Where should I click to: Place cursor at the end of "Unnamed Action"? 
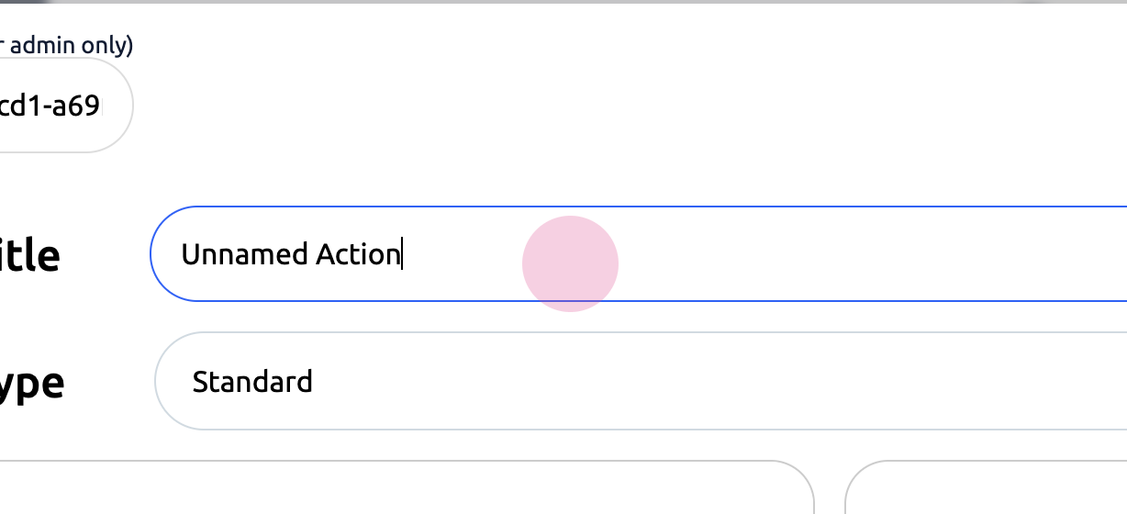[402, 254]
